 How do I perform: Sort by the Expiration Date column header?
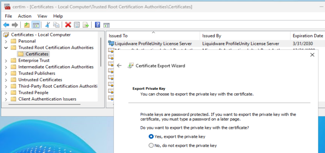[x=308, y=36]
